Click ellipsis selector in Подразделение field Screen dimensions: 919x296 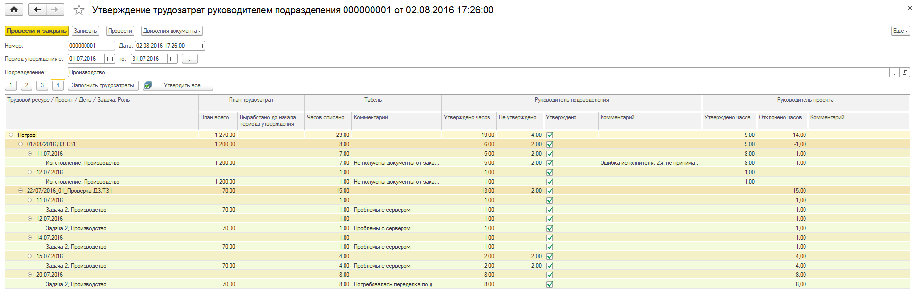click(895, 72)
